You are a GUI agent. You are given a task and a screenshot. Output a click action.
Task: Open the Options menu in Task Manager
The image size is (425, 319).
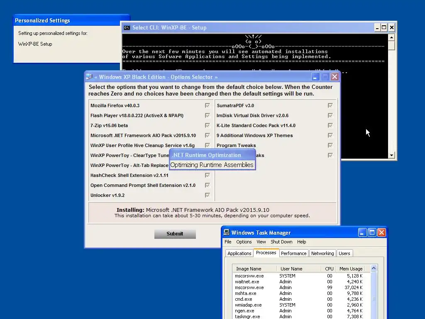tap(244, 242)
